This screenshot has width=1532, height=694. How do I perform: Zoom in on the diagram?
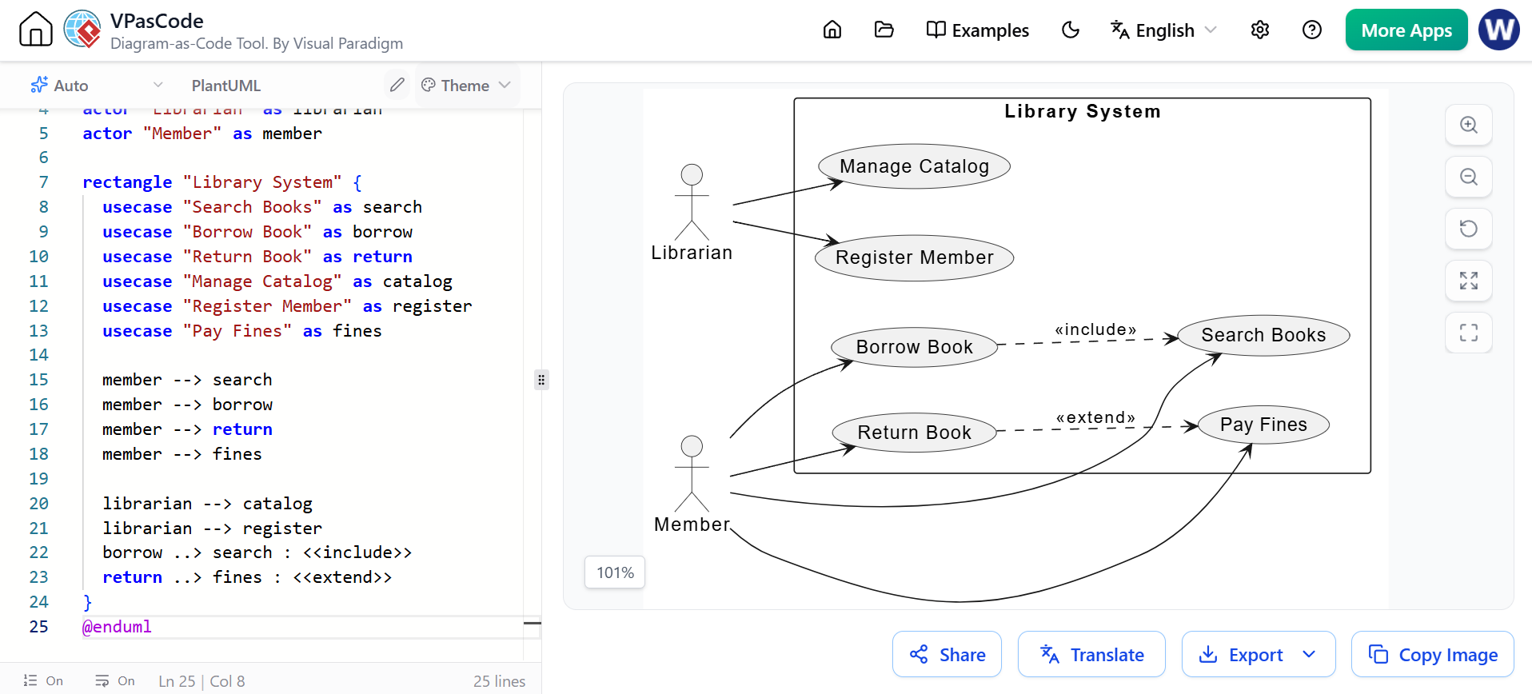click(1468, 125)
